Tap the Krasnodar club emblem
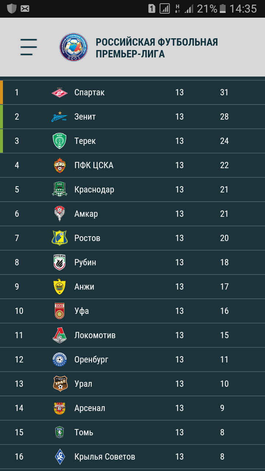265x471 pixels. click(60, 190)
